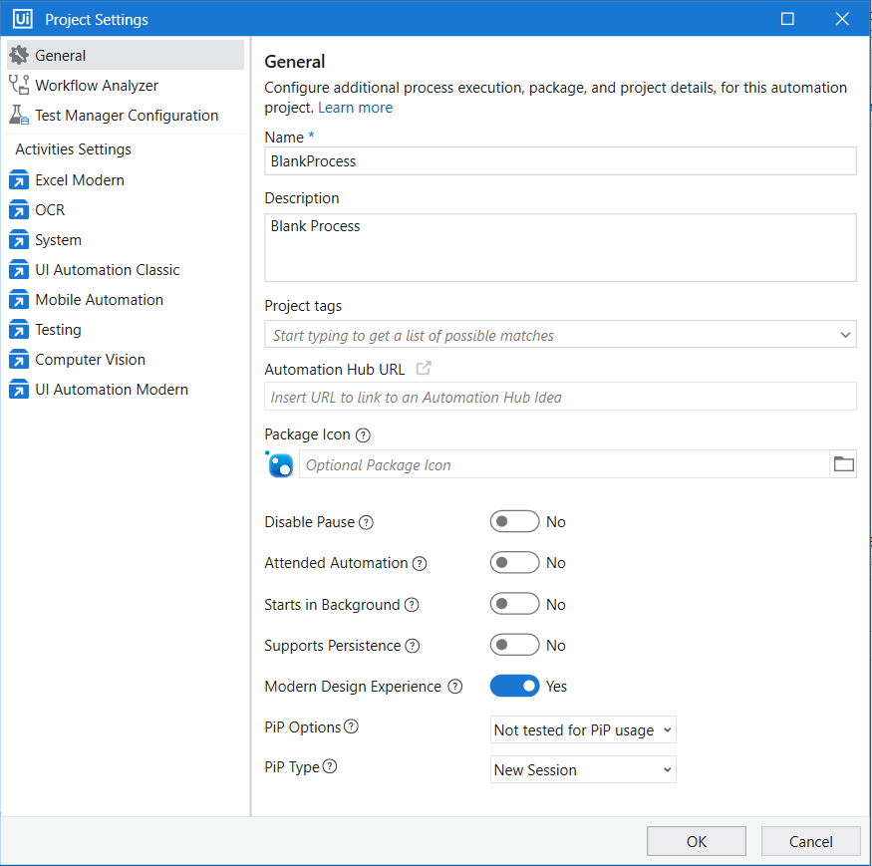Click the help icon beside Attended Automation
This screenshot has height=866, width=872.
click(420, 563)
